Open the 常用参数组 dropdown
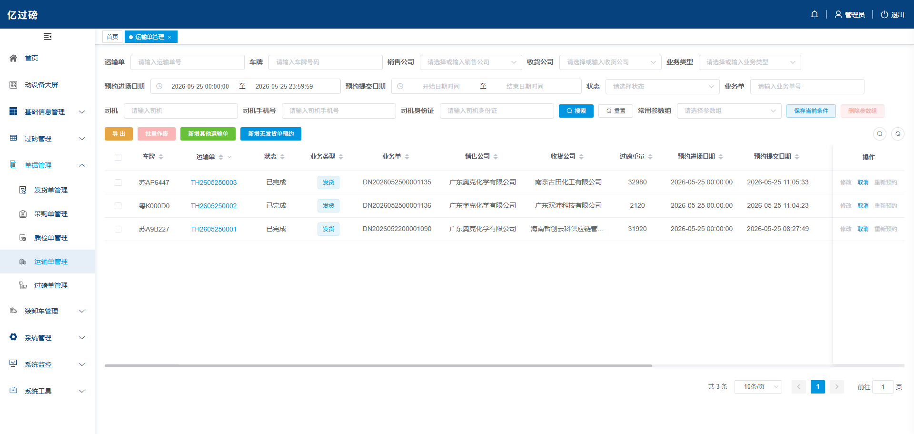 [729, 111]
